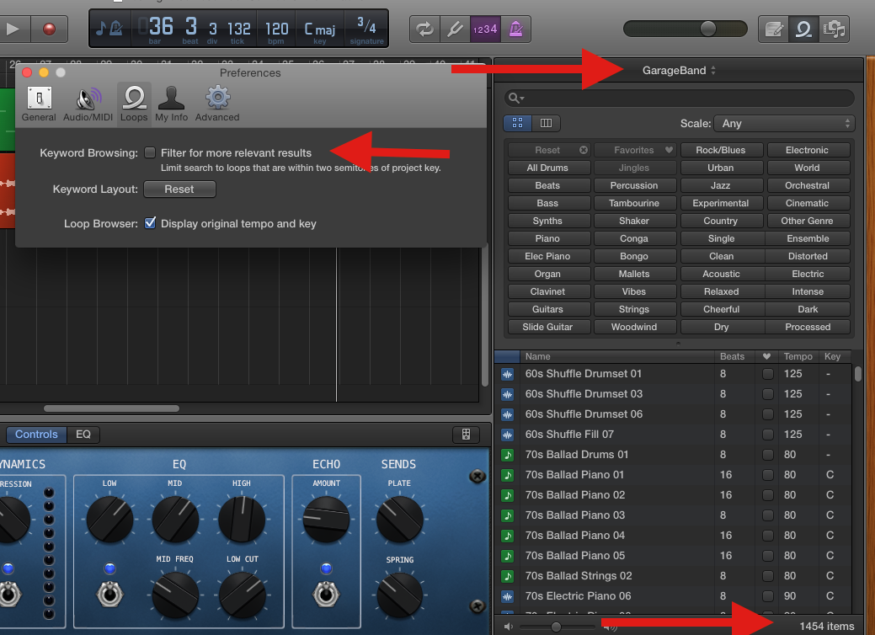The image size is (875, 635).
Task: Enable Filter for more relevant results
Action: [x=150, y=152]
